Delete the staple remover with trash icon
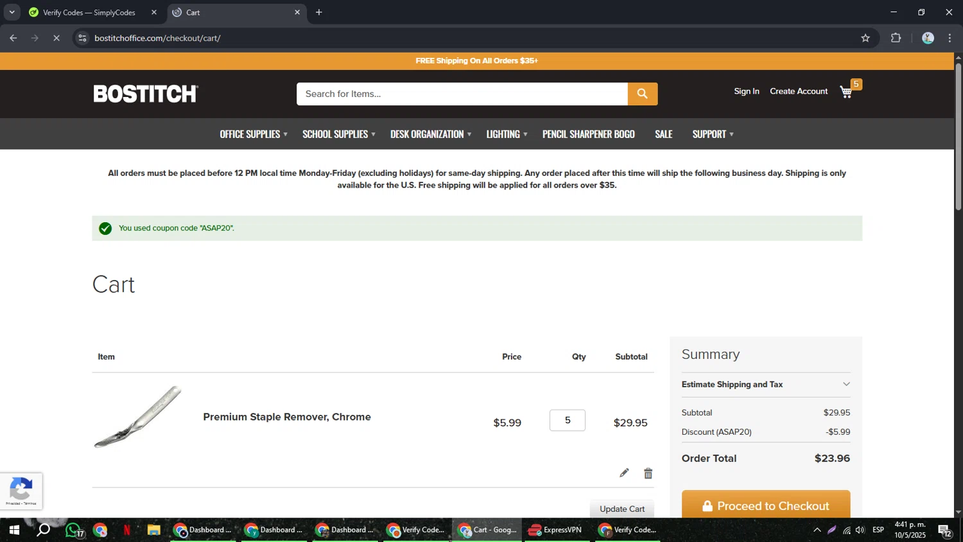The width and height of the screenshot is (963, 542). coord(648,473)
